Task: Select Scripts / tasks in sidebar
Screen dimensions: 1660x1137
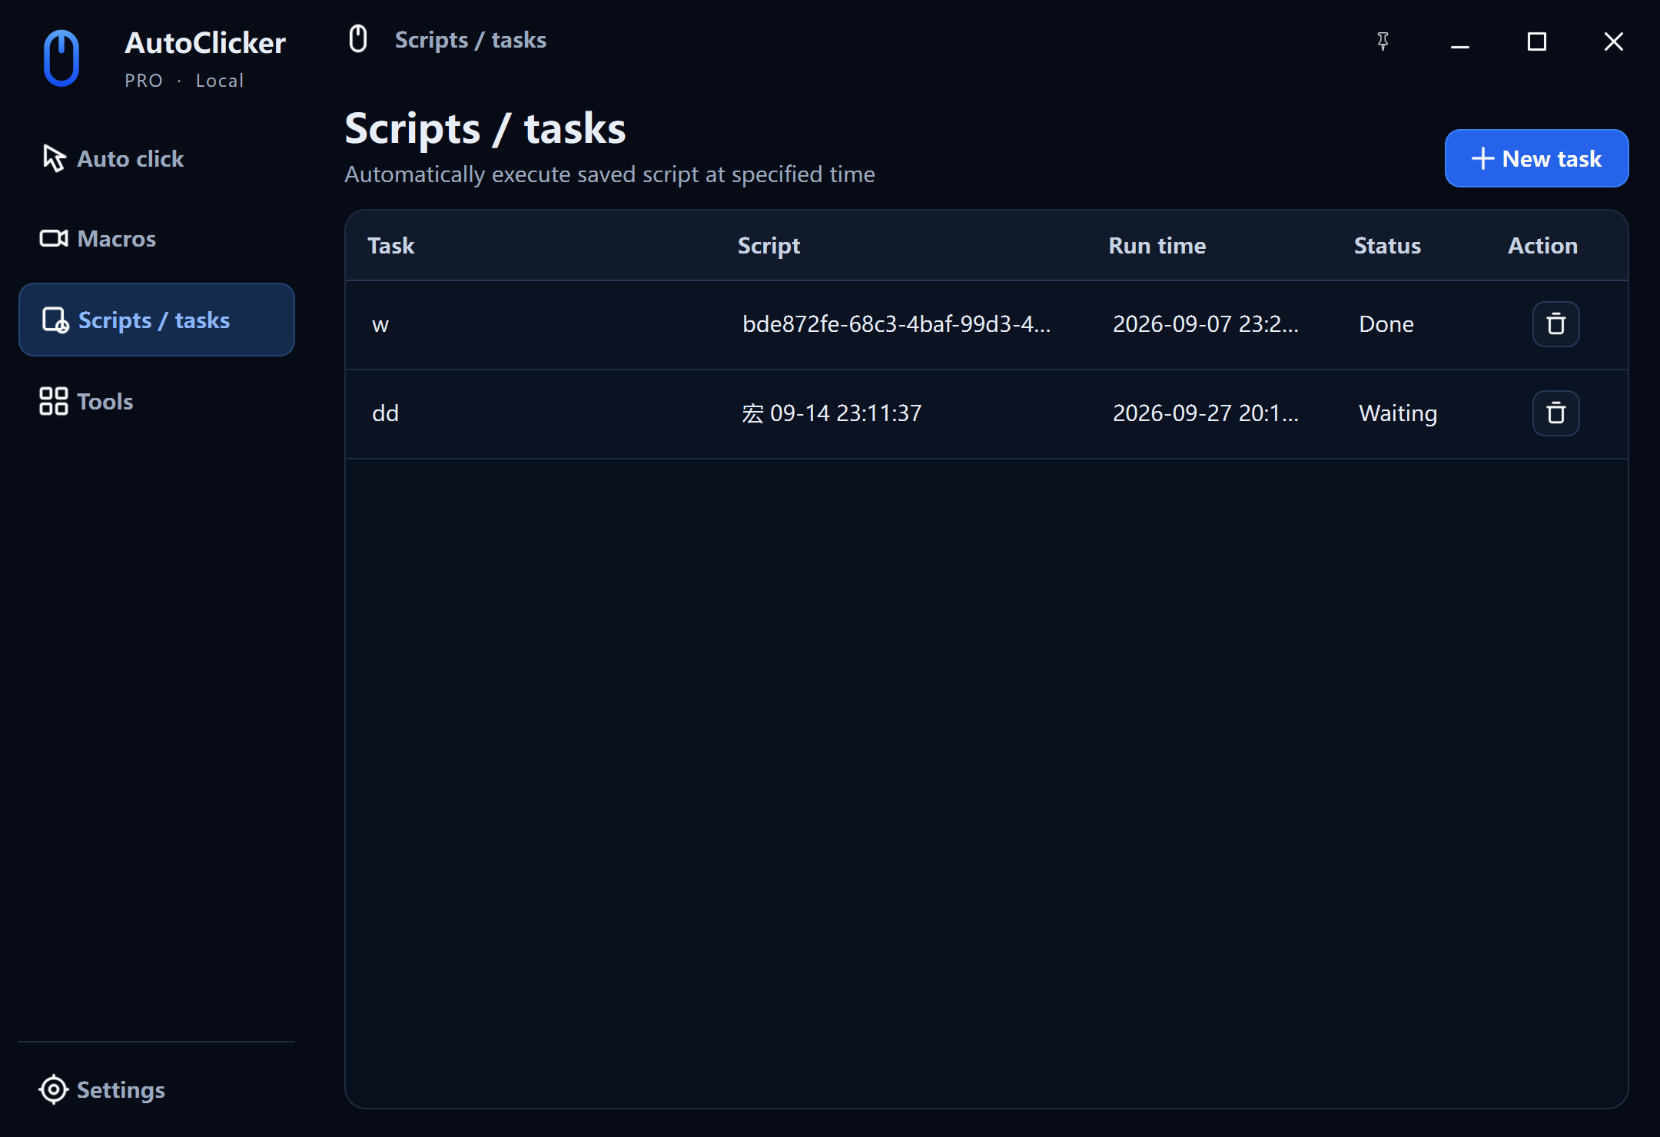Action: pos(157,320)
